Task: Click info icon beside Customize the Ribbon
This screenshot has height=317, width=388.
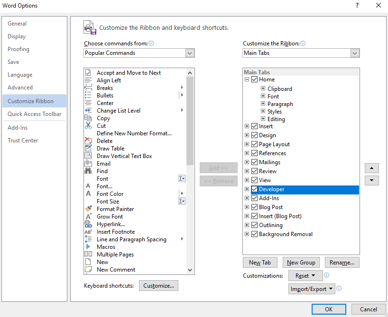Action: tap(303, 44)
